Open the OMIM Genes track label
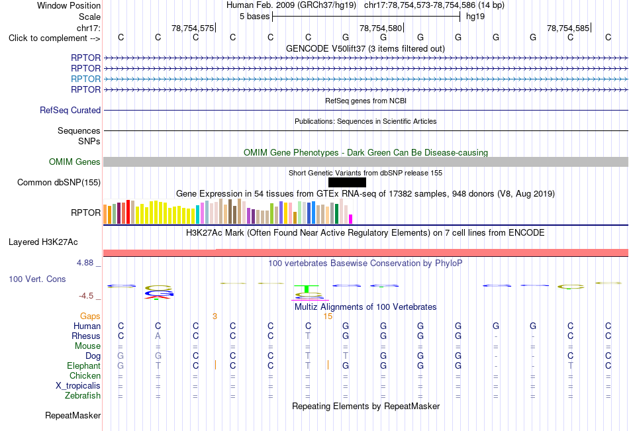Viewport: 629px width, 431px height. (x=74, y=162)
